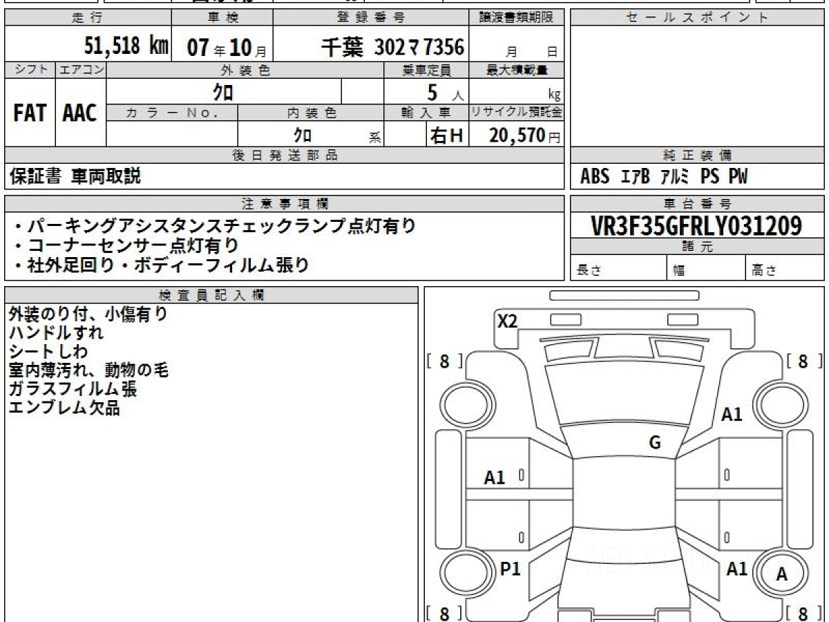Click the セールスポイント header

697,17
